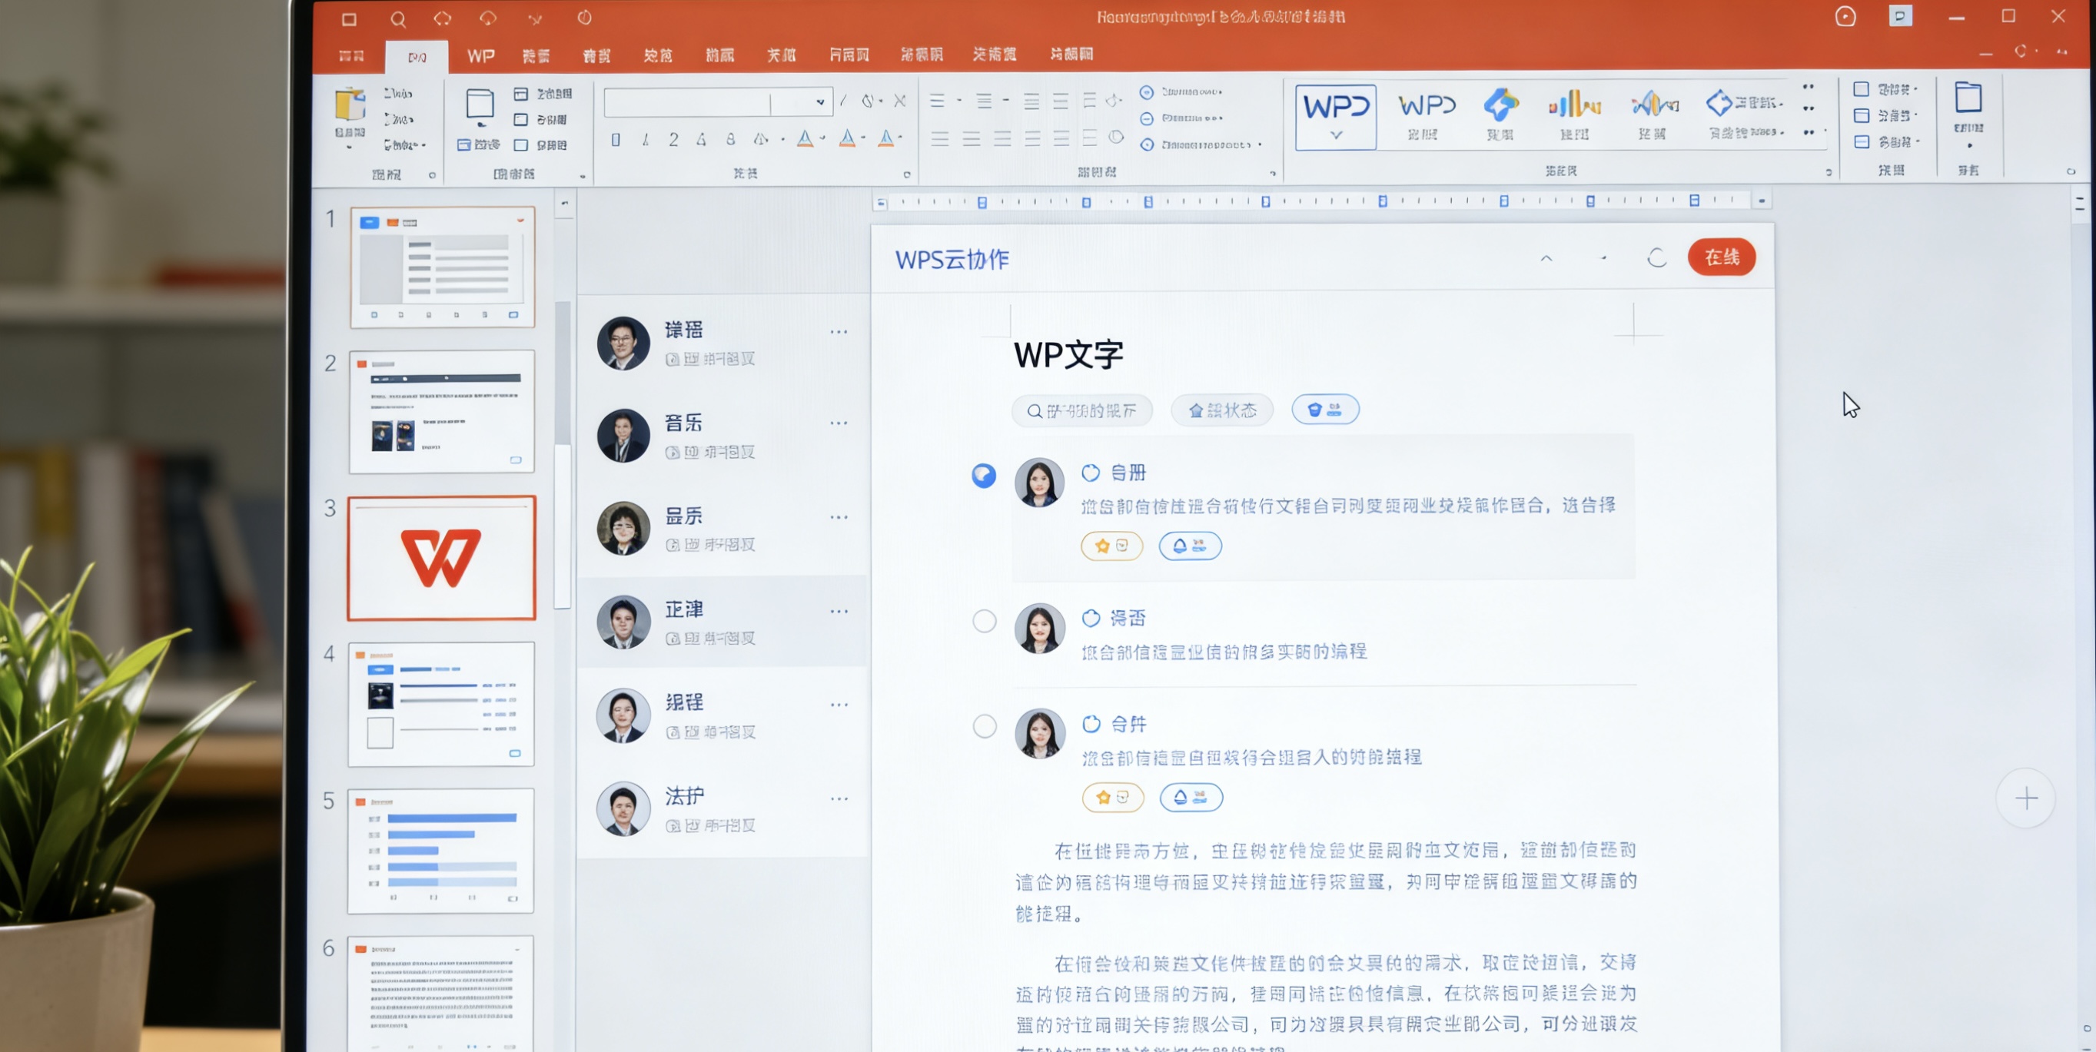Screen dimensions: 2096x1052
Task: Select the Bold formatting icon
Action: pyautogui.click(x=614, y=139)
